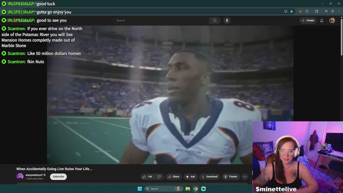Open the Chrome three-dot menu

pyautogui.click(x=339, y=11)
